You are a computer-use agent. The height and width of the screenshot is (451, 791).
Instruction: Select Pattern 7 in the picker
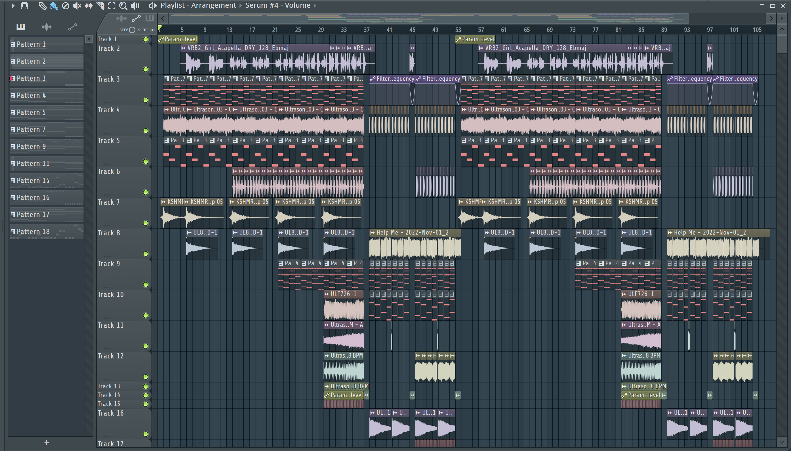[46, 129]
